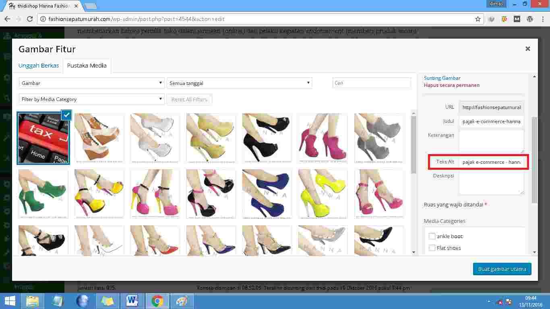Open the Chrome three-dot menu
Image resolution: width=550 pixels, height=309 pixels.
click(542, 19)
